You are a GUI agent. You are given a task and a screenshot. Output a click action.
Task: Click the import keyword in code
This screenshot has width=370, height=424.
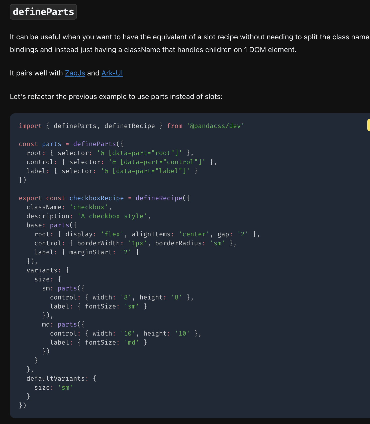30,126
